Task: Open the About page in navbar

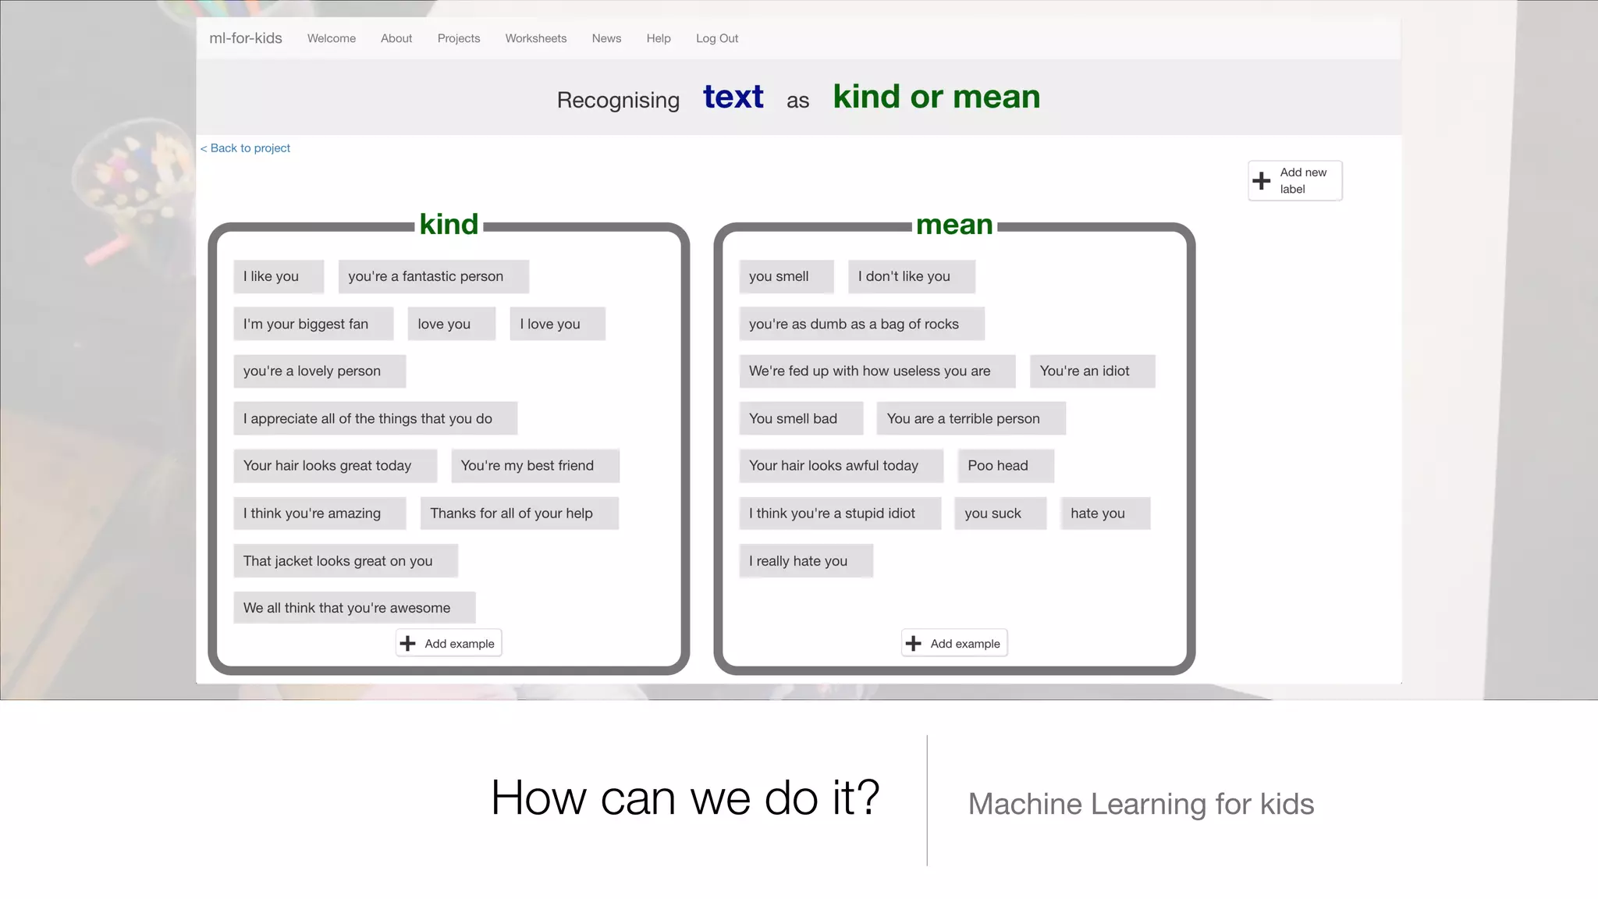Action: (x=396, y=38)
